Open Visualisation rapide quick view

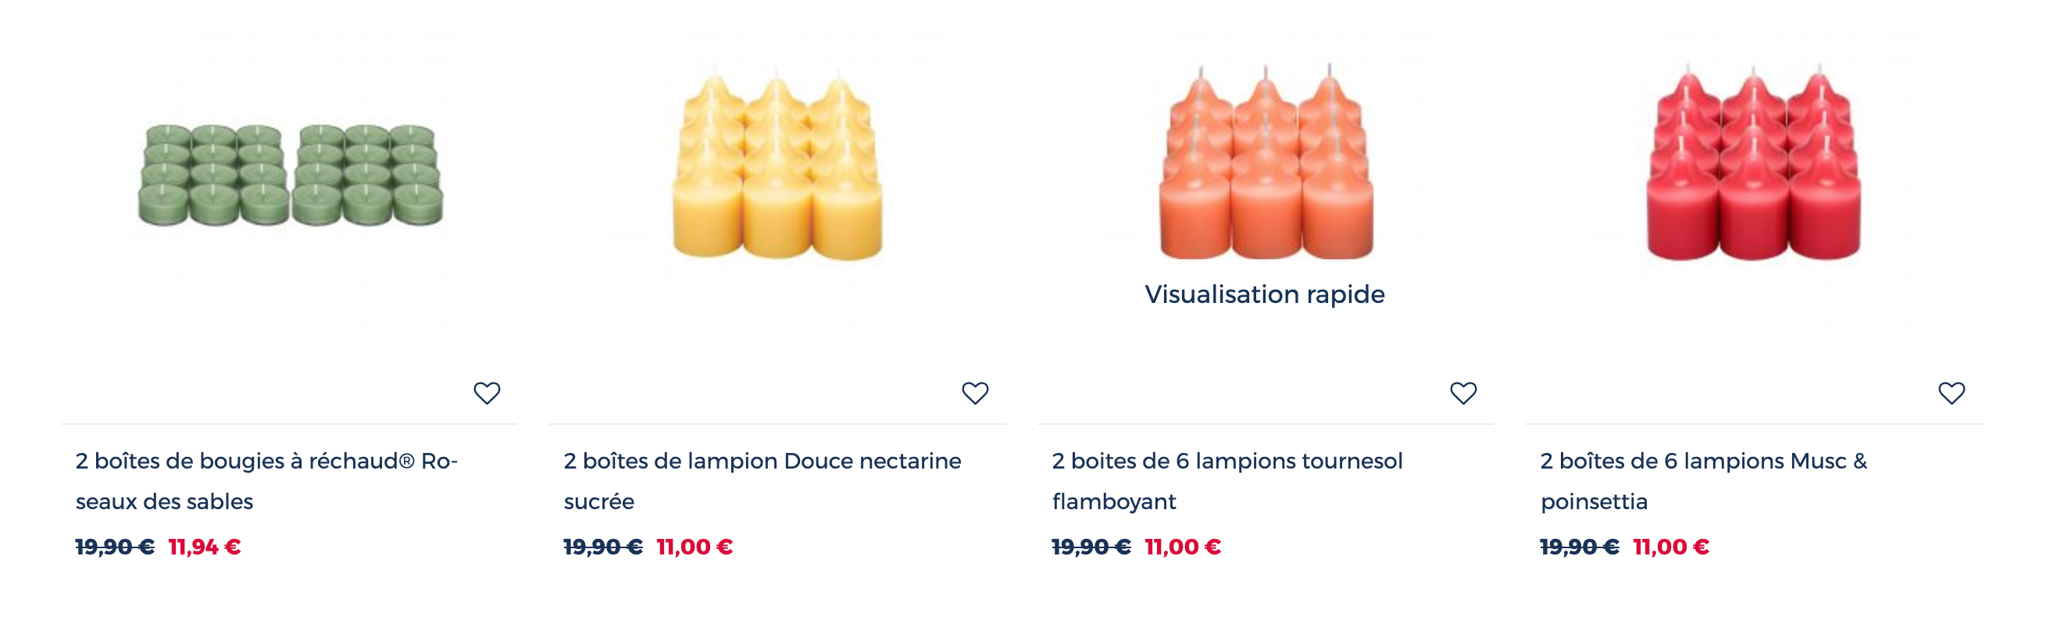point(1264,294)
